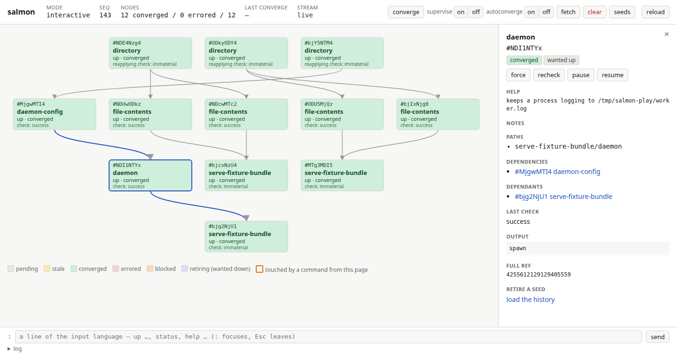Select the serve-fixture-bundle node #MTg3MDI5
Image resolution: width=677 pixels, height=356 pixels.
[x=342, y=175]
